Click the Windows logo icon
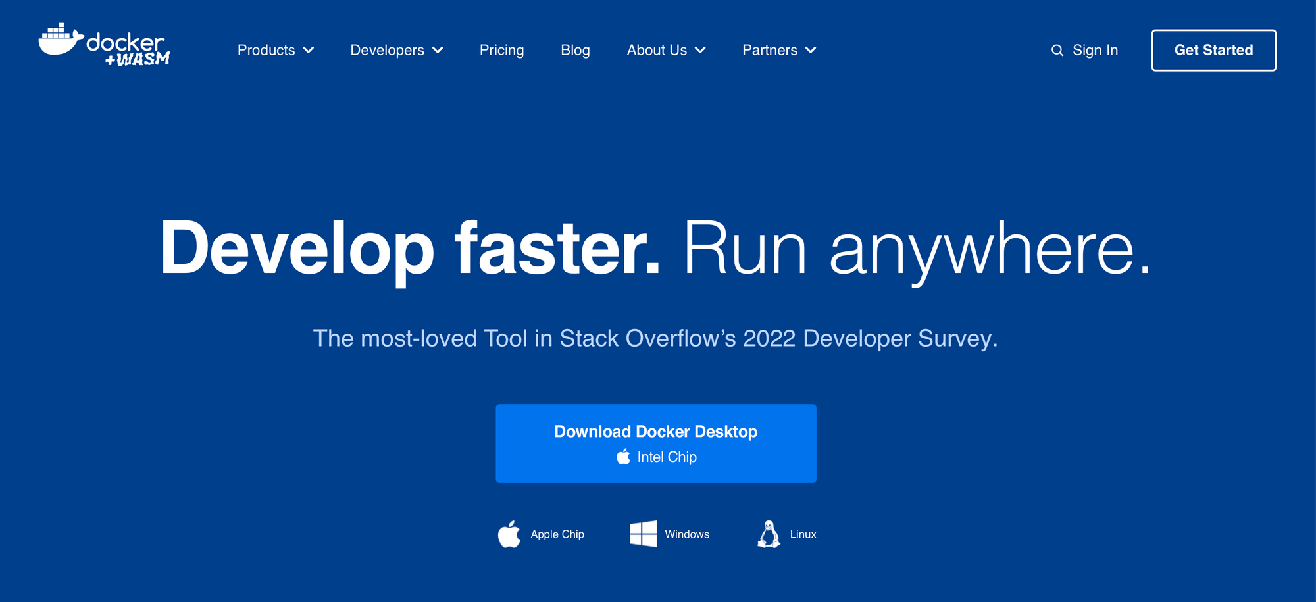 (x=643, y=534)
